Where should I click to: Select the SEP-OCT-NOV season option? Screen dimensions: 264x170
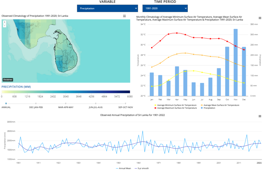(x=126, y=107)
